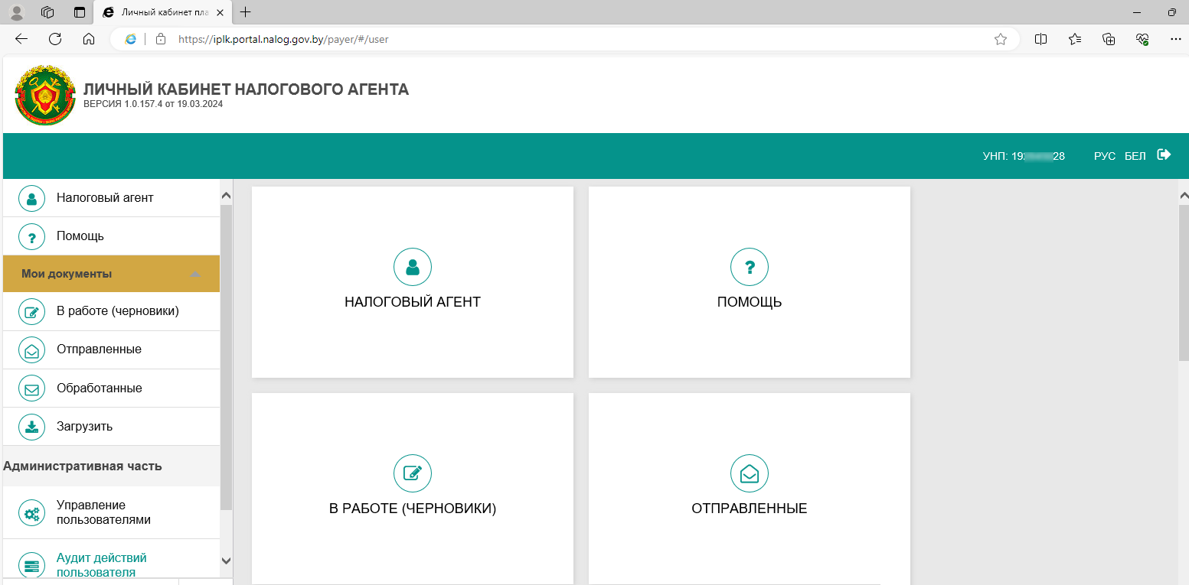Switch interface language to РУС
Viewport: 1189px width, 585px height.
(1104, 156)
